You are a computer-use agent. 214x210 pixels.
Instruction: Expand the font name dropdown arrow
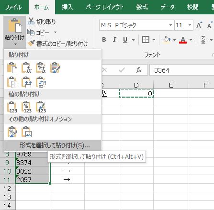(170, 25)
